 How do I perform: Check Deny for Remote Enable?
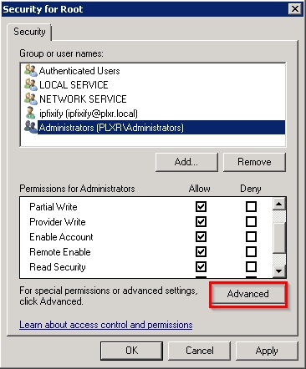pyautogui.click(x=251, y=252)
